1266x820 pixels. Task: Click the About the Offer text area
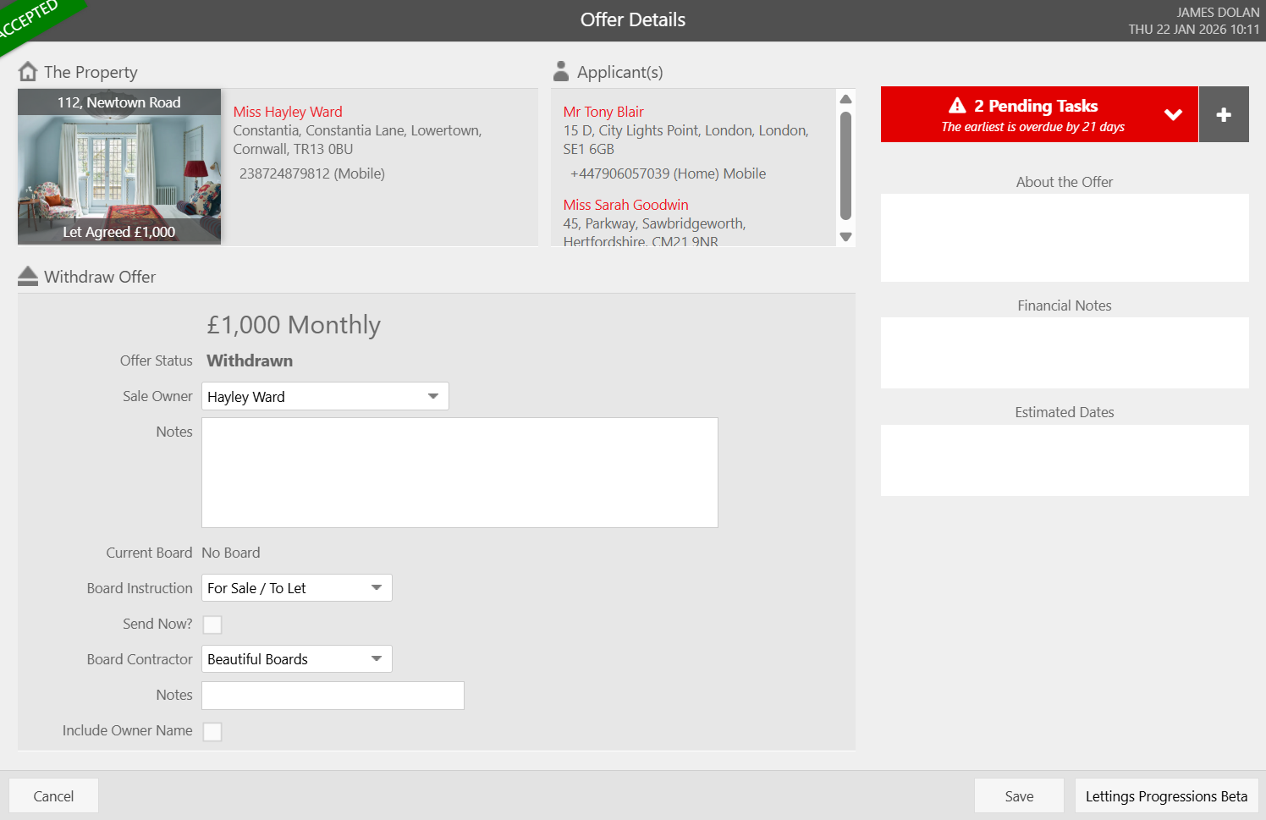point(1065,238)
